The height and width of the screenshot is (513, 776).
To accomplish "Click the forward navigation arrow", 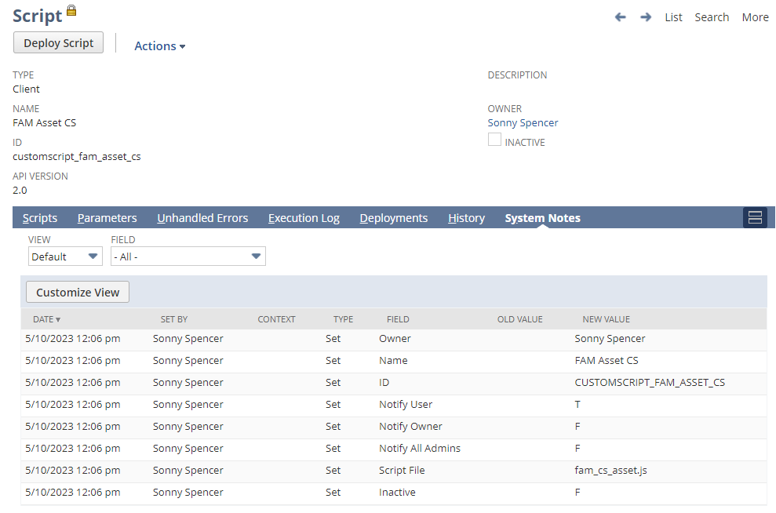I will 645,16.
